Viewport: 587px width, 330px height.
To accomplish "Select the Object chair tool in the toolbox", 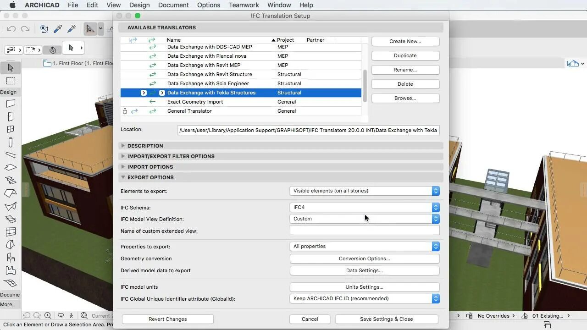I will coord(11,258).
